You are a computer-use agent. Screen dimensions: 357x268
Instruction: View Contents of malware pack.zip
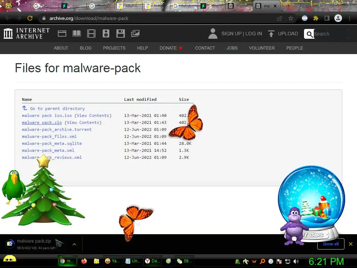coord(83,122)
